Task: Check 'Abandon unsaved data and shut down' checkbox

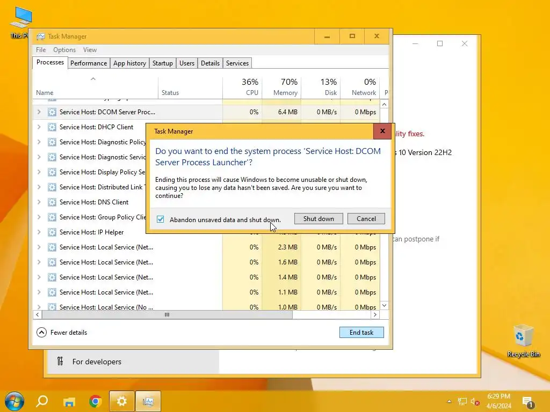Action: [160, 219]
